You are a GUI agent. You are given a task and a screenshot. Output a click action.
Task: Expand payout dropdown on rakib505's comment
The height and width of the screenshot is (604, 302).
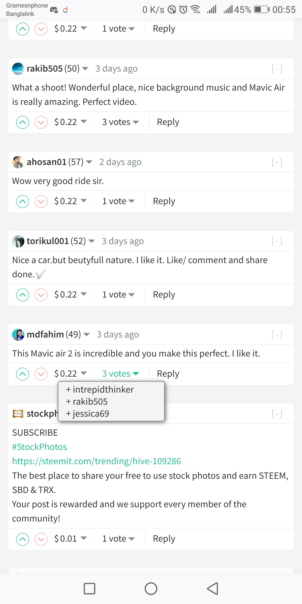[71, 122]
